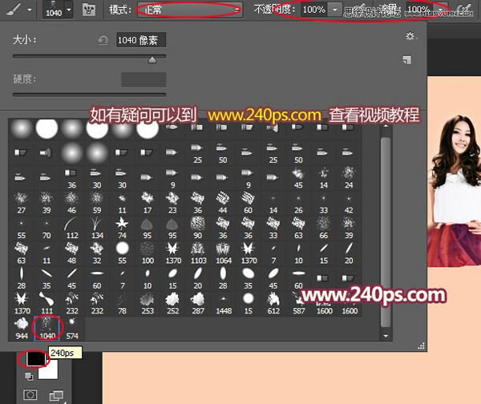Create new brush preset from this brush
Viewport: 481px width, 404px height.
(407, 59)
